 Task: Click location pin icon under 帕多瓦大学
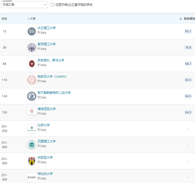[39, 81]
